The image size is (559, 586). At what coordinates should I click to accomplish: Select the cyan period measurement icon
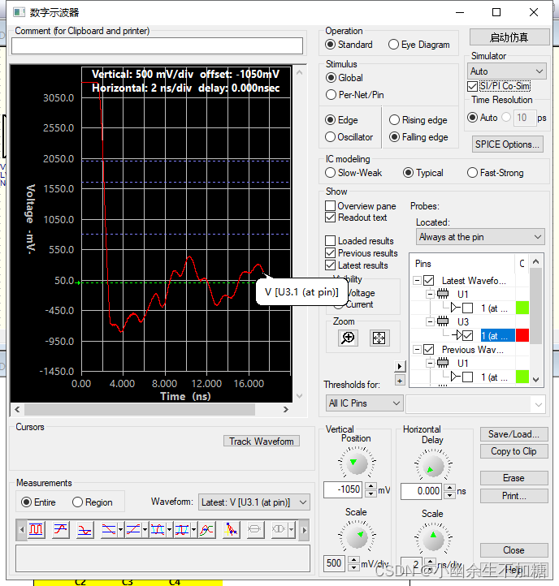point(182,529)
